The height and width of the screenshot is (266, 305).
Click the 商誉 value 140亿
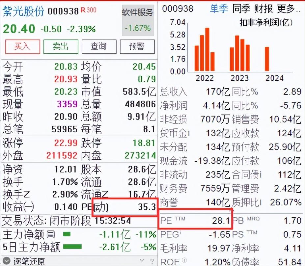[218, 202]
